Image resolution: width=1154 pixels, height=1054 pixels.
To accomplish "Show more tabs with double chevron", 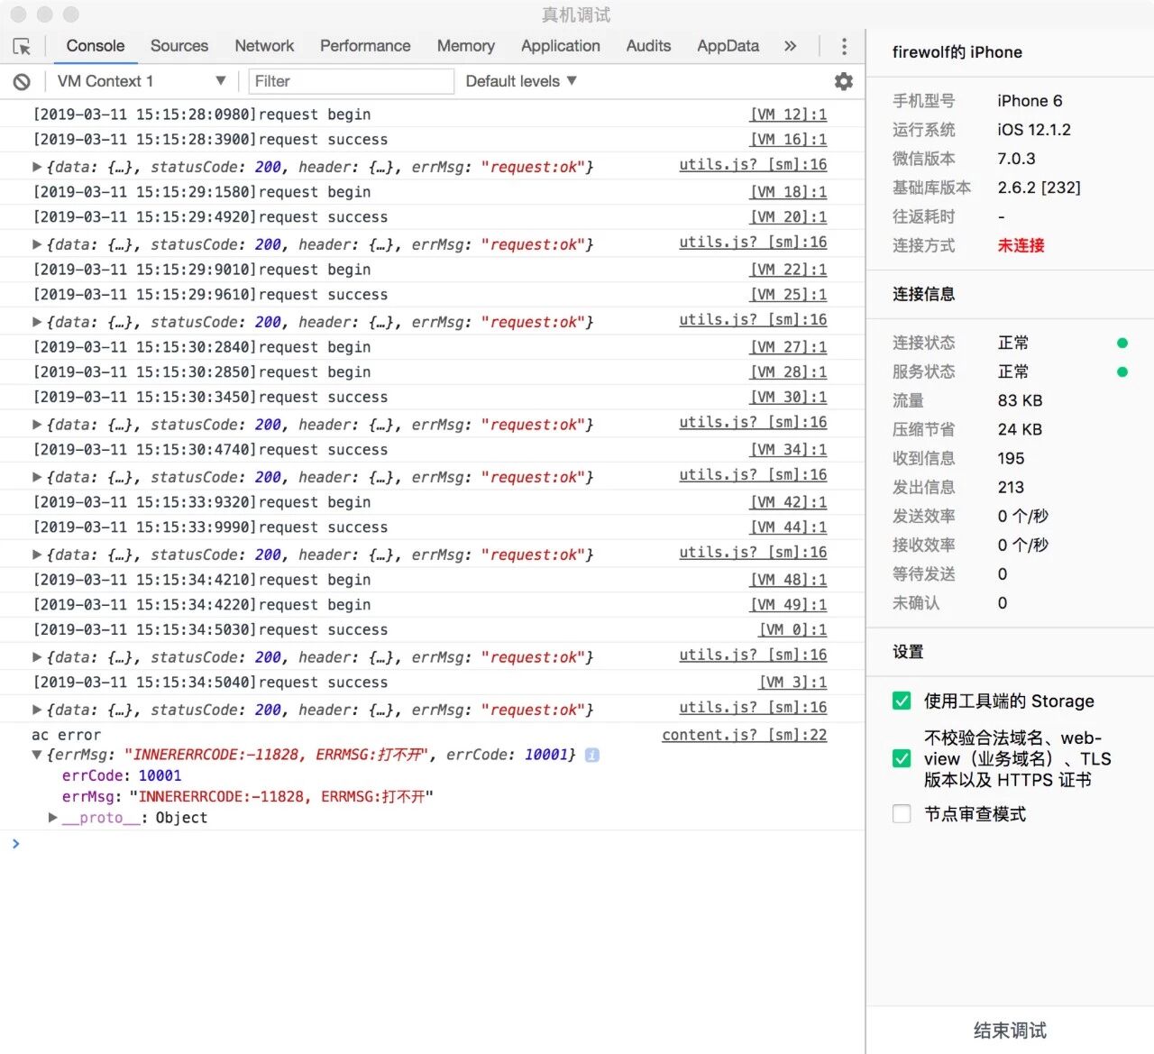I will [791, 46].
